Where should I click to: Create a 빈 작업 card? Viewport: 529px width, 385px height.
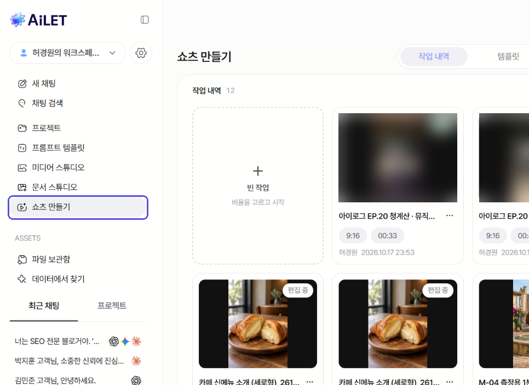[x=258, y=185]
